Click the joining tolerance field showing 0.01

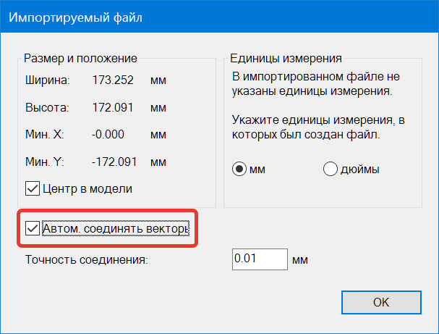260,259
